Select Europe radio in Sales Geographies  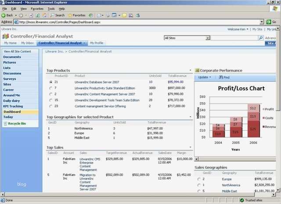[x=199, y=179]
